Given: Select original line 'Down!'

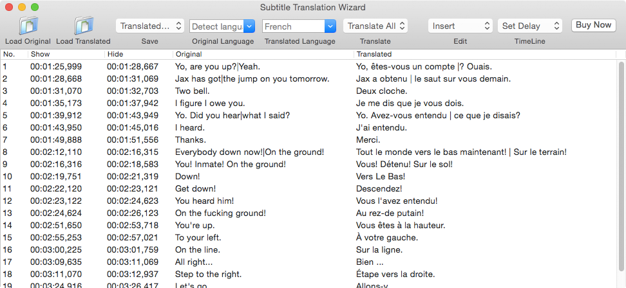Looking at the screenshot, I should click(187, 177).
